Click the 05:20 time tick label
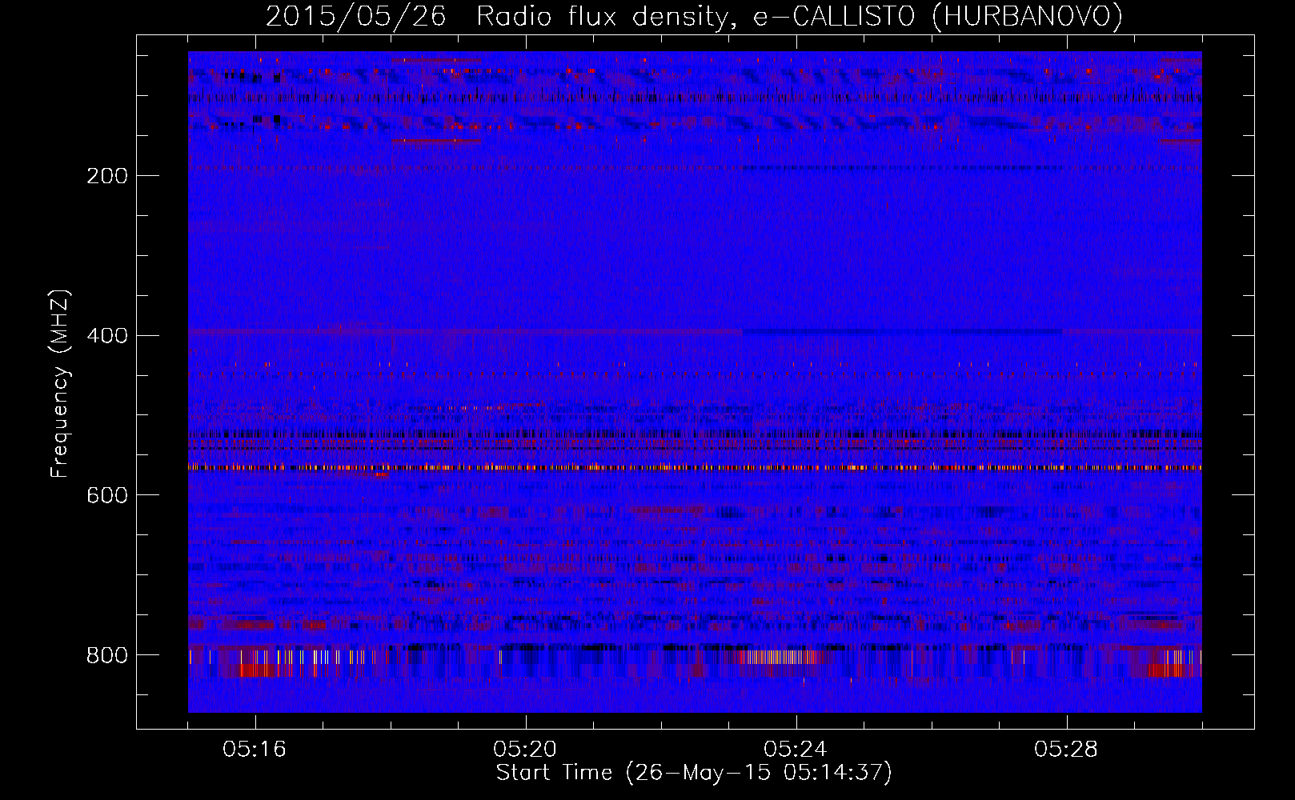This screenshot has width=1295, height=800. (x=525, y=750)
